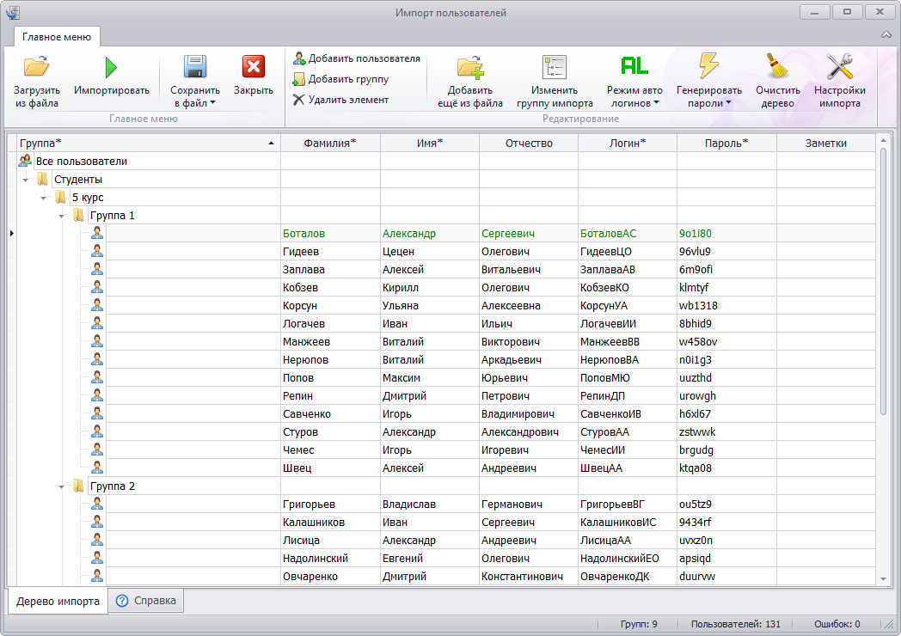This screenshot has width=901, height=636.
Task: Select patronymic cell Константинович
Action: 529,576
